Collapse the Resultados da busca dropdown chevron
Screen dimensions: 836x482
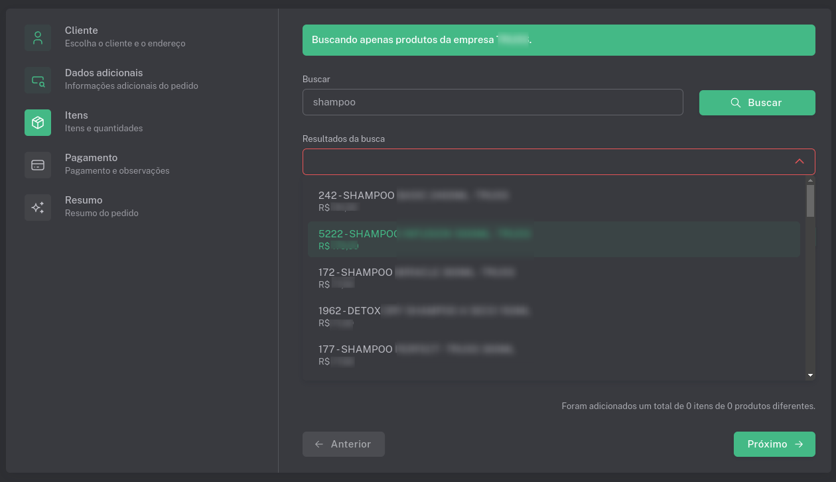(800, 162)
